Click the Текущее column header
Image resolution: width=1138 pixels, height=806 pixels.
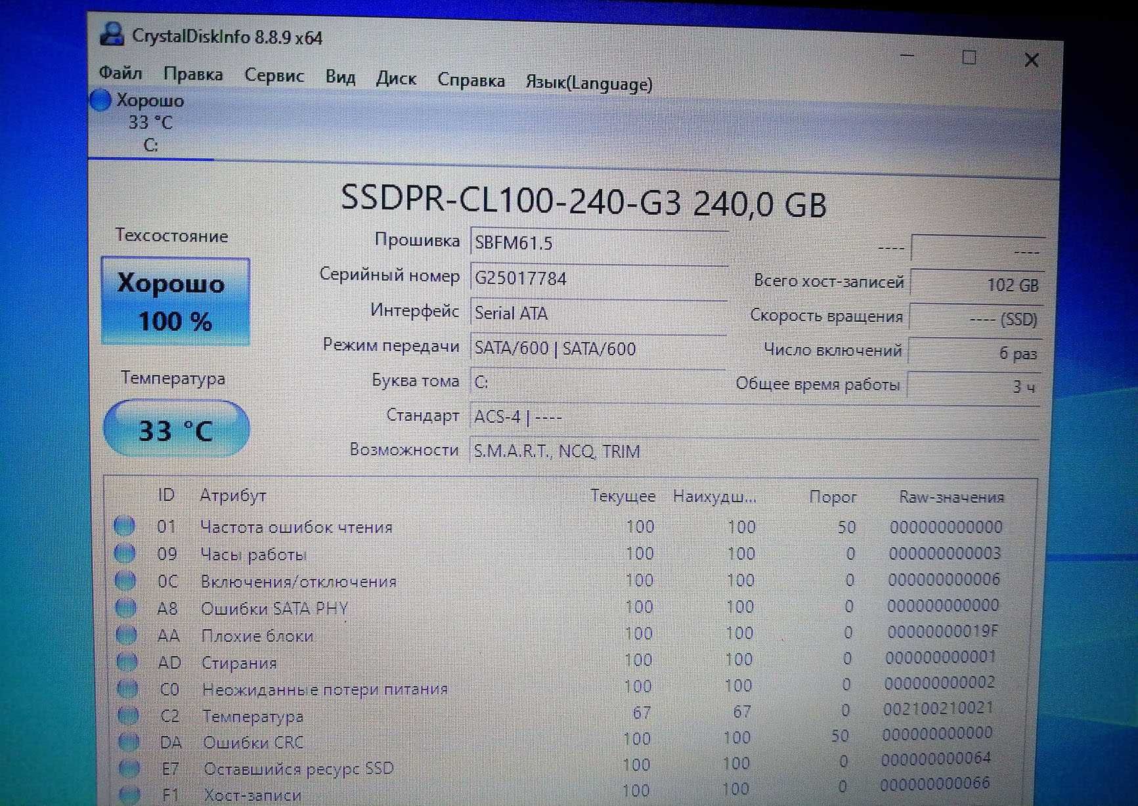(623, 496)
